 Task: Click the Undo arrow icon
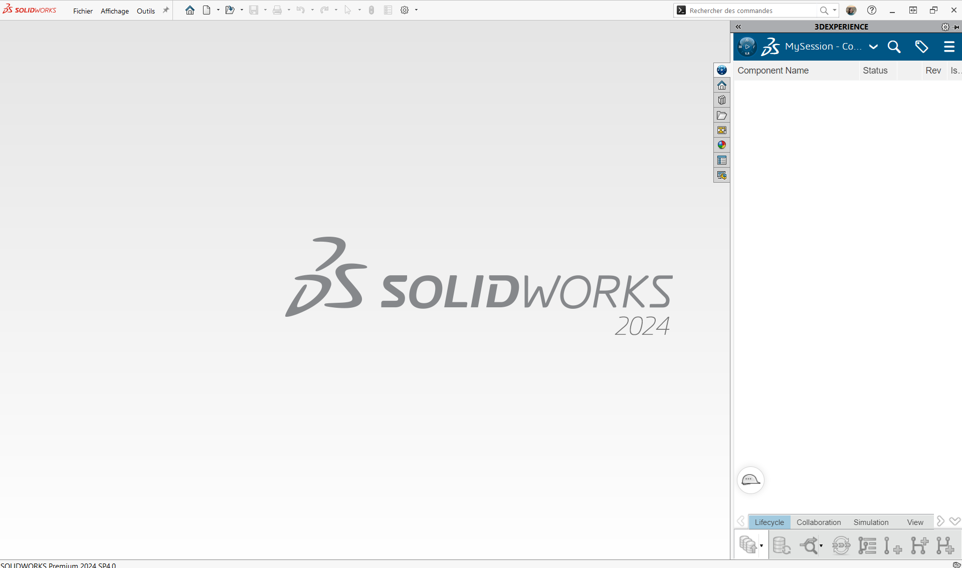(x=301, y=10)
